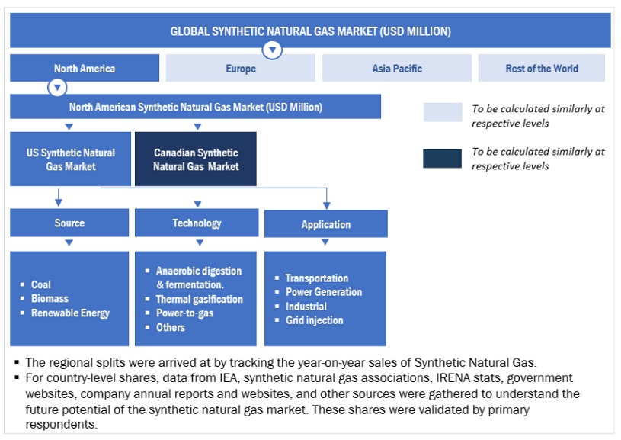This screenshot has width=621, height=440.
Task: Open the Rest of the World region
Action: point(541,69)
